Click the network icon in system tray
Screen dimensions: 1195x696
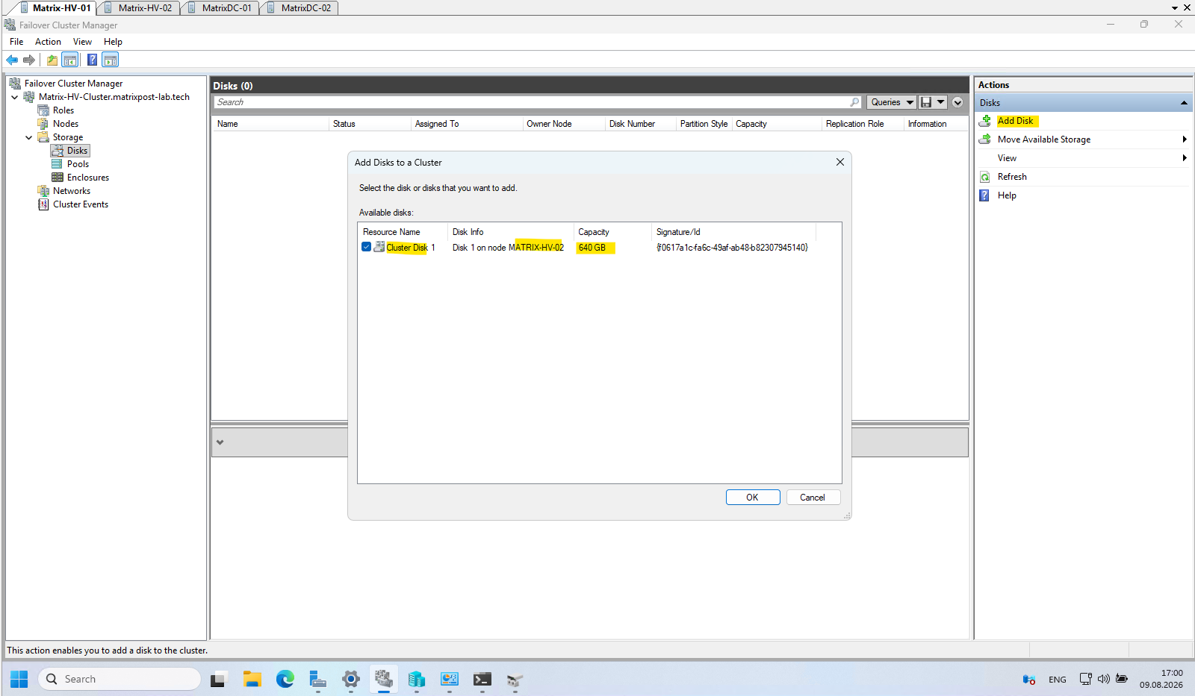(x=1085, y=679)
